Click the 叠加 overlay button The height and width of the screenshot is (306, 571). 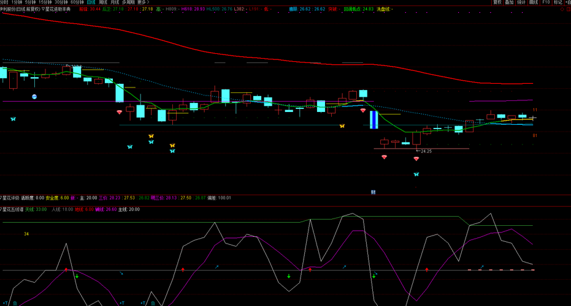(x=510, y=2)
